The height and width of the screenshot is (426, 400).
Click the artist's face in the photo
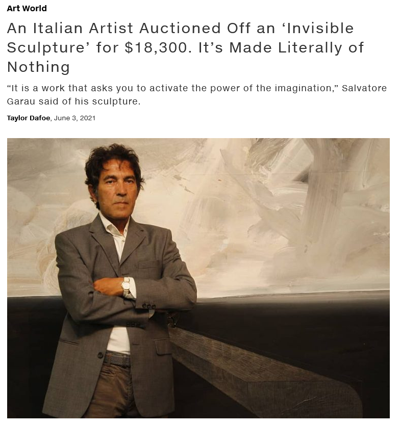[x=117, y=186]
